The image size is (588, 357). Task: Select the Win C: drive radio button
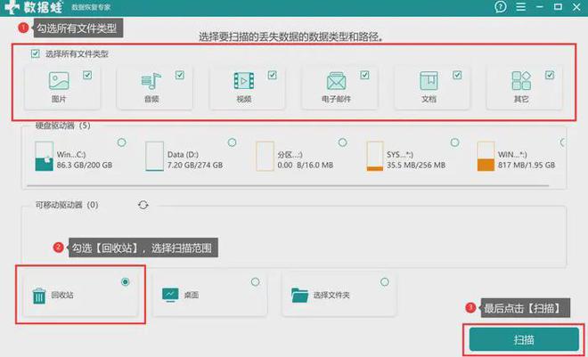coord(122,142)
